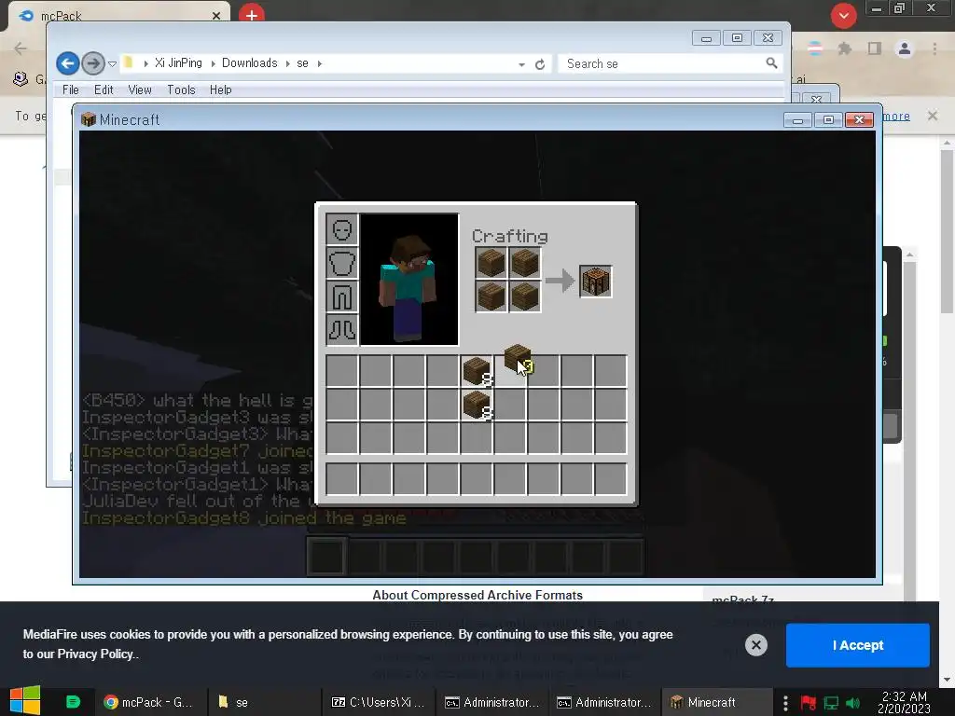Image resolution: width=955 pixels, height=716 pixels.
Task: Toggle the browser side panel icon
Action: (875, 48)
